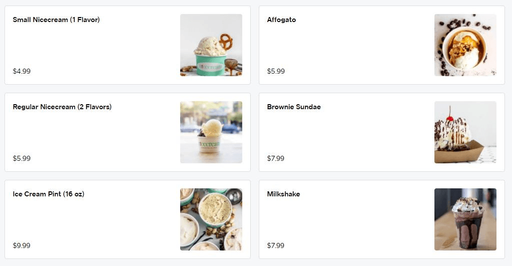Click the $9.99 Ice Cream Pint price
This screenshot has height=266, width=512.
click(22, 245)
